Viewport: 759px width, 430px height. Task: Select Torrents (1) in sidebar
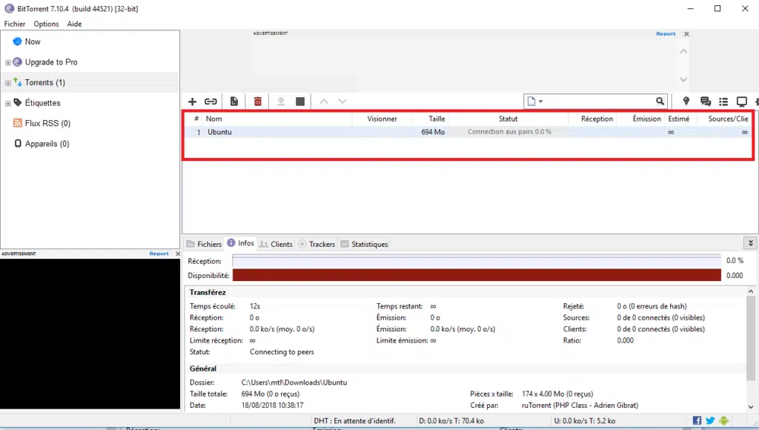44,82
